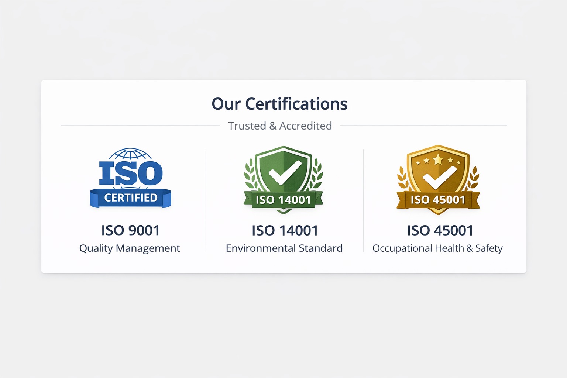Open the ISO 9001 title below the blue badge
The width and height of the screenshot is (567, 378).
click(x=131, y=230)
